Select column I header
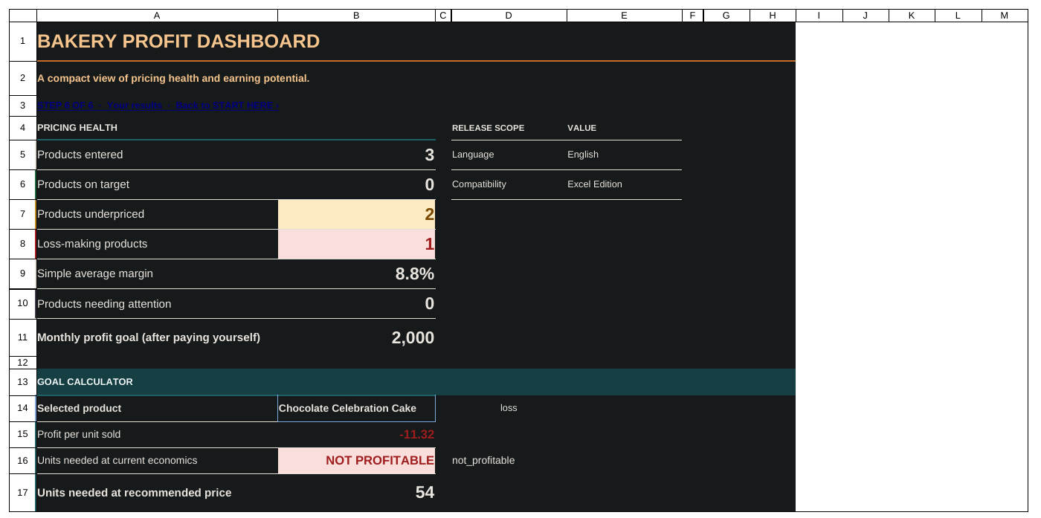The height and width of the screenshot is (518, 1041). coord(819,16)
